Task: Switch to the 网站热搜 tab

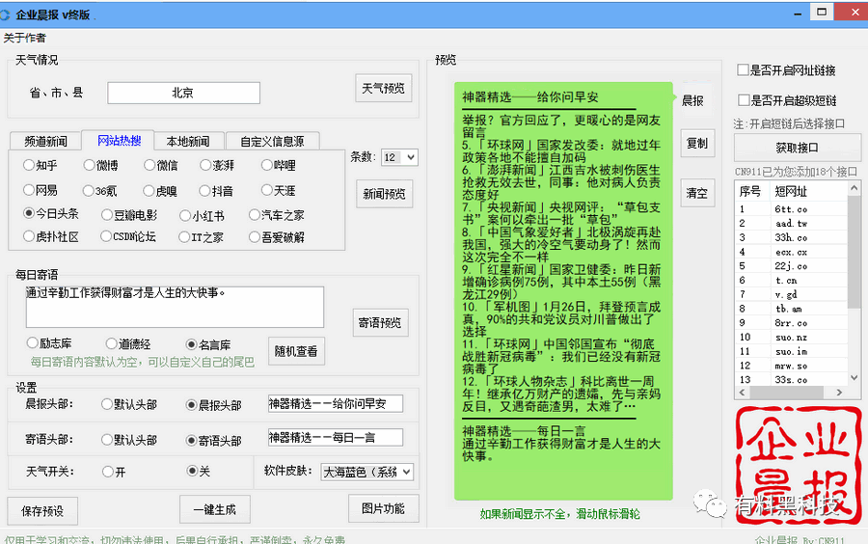Action: click(119, 141)
